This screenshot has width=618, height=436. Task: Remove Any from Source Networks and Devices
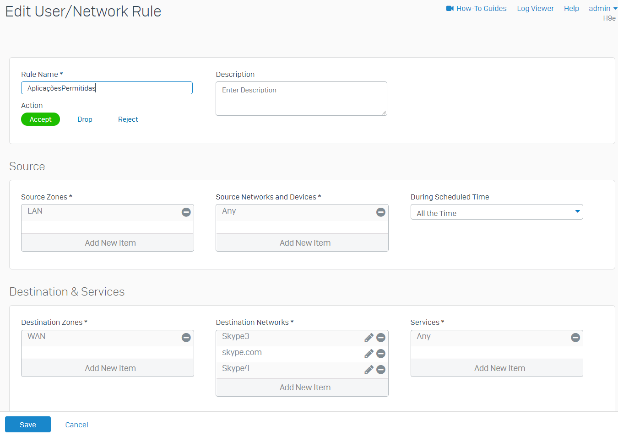click(380, 212)
